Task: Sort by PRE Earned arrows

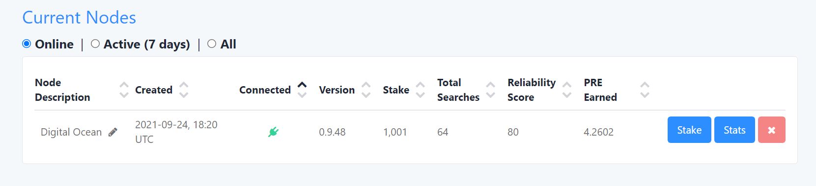Action: pos(645,90)
